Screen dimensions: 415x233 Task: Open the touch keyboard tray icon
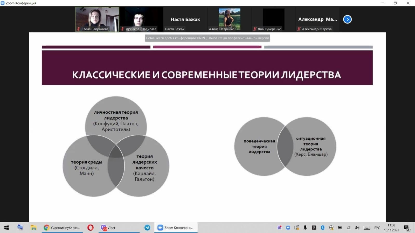coord(367,228)
